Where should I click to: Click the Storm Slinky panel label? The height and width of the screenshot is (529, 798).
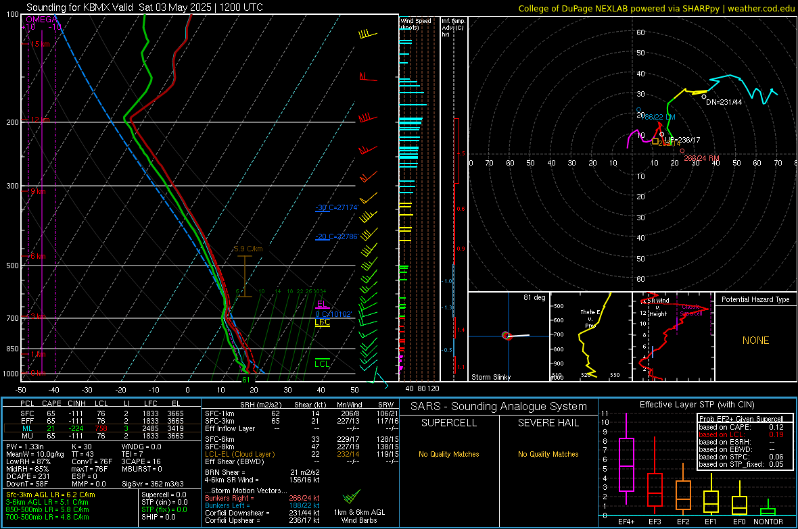[x=490, y=377]
